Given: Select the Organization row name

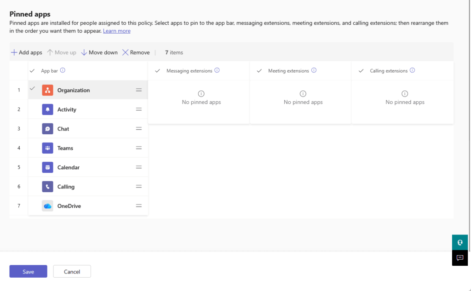Looking at the screenshot, I should pyautogui.click(x=74, y=91).
